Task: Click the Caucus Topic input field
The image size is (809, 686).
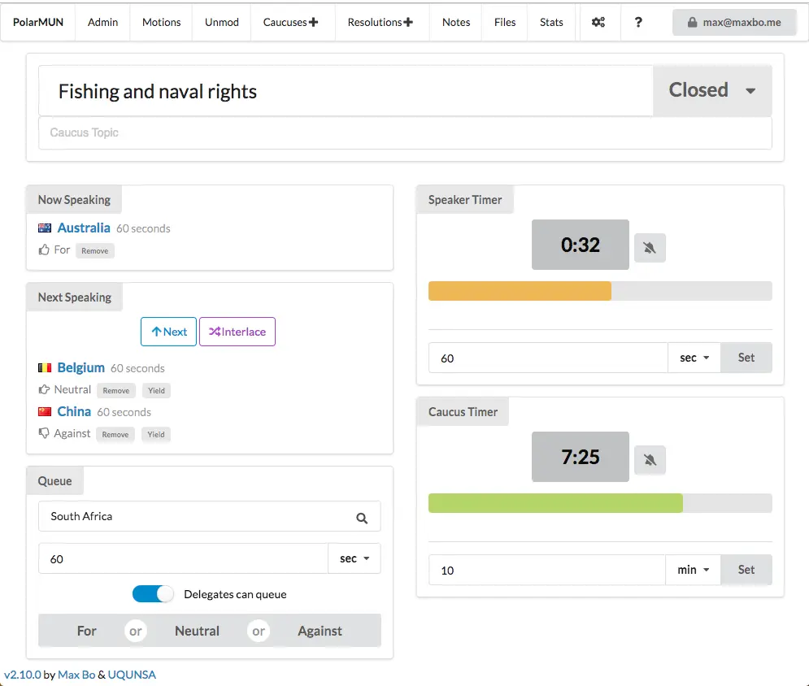Action: click(405, 132)
